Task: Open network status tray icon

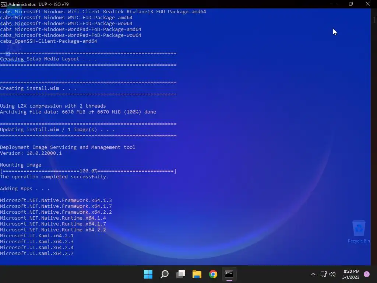Action: (x=323, y=274)
